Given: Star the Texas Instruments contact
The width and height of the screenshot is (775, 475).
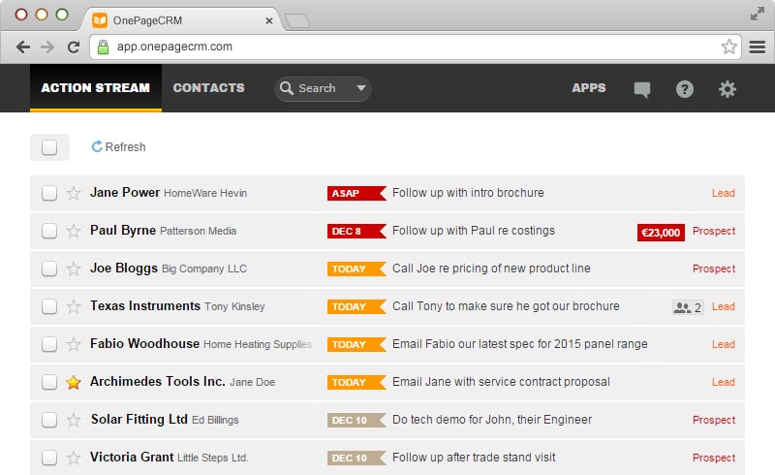Looking at the screenshot, I should (74, 306).
